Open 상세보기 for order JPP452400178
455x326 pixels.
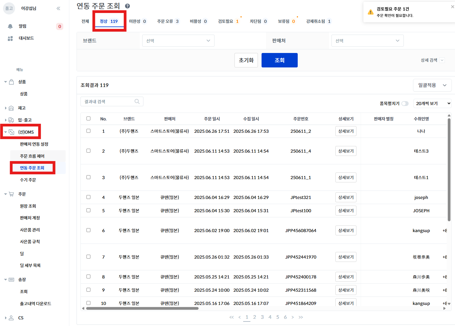346,277
